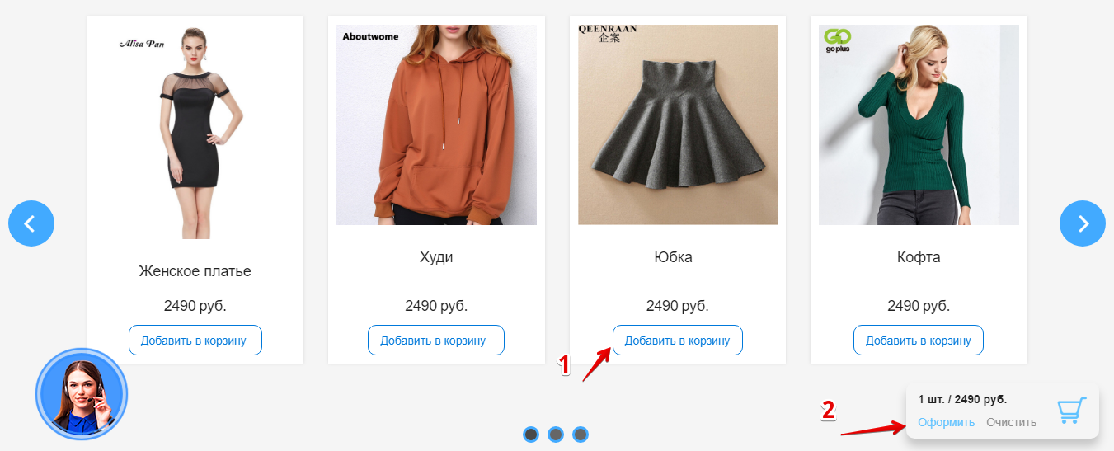
Task: Add Кофта to the cart
Action: [x=919, y=341]
